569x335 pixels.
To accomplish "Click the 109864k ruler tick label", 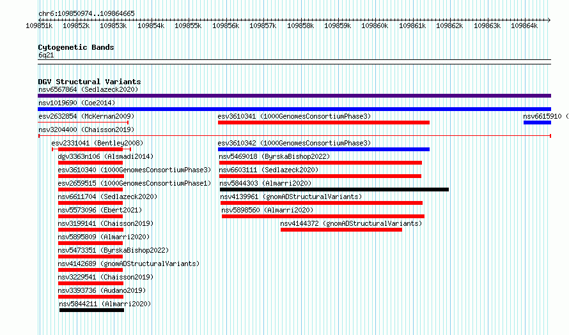I will click(524, 26).
